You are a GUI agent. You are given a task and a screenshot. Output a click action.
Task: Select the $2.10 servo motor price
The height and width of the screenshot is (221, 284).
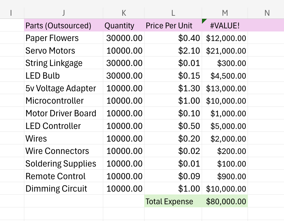coord(189,51)
